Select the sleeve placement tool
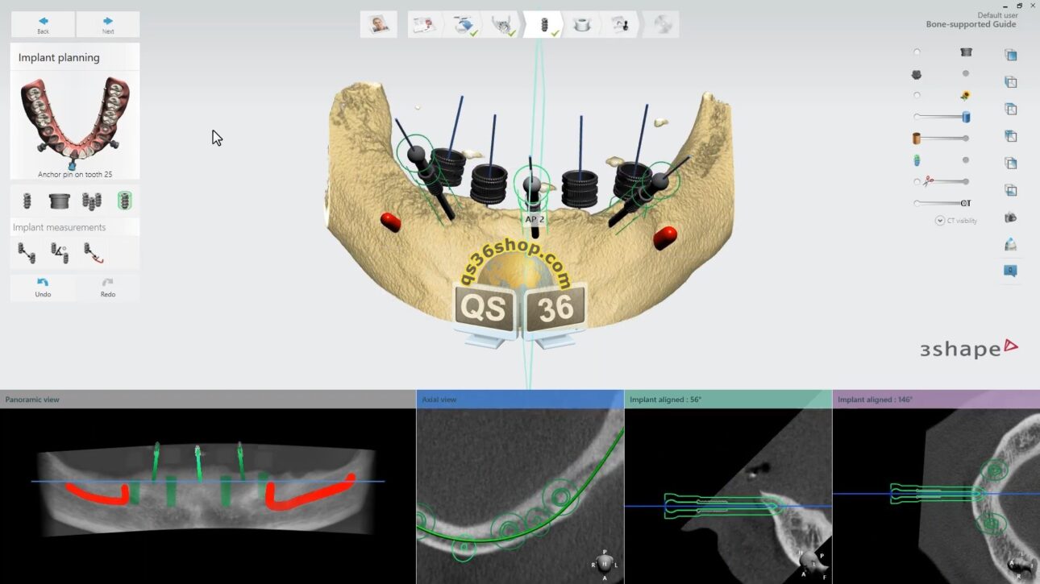The image size is (1040, 584). (59, 201)
